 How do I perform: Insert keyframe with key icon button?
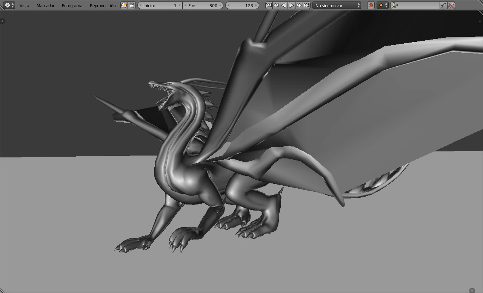tap(443, 5)
